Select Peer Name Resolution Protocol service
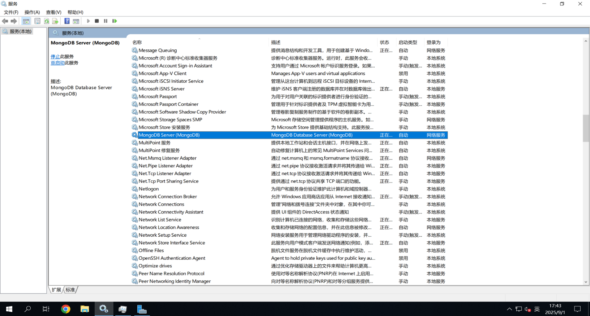 (290, 273)
